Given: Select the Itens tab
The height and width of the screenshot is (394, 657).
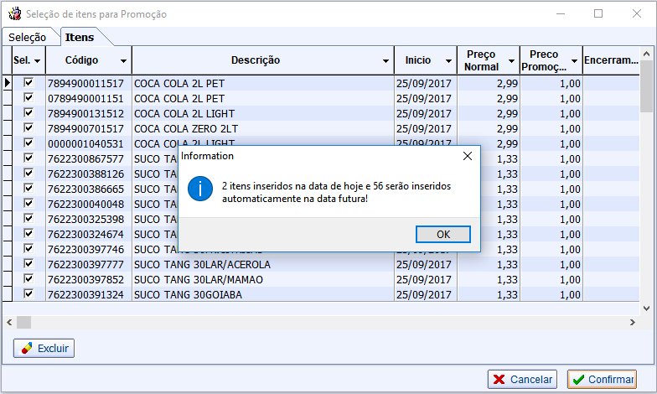Looking at the screenshot, I should point(80,37).
